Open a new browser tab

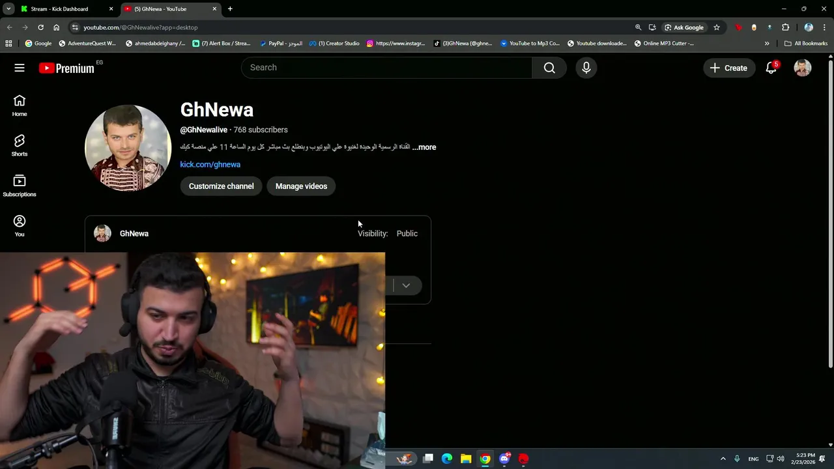(x=230, y=9)
